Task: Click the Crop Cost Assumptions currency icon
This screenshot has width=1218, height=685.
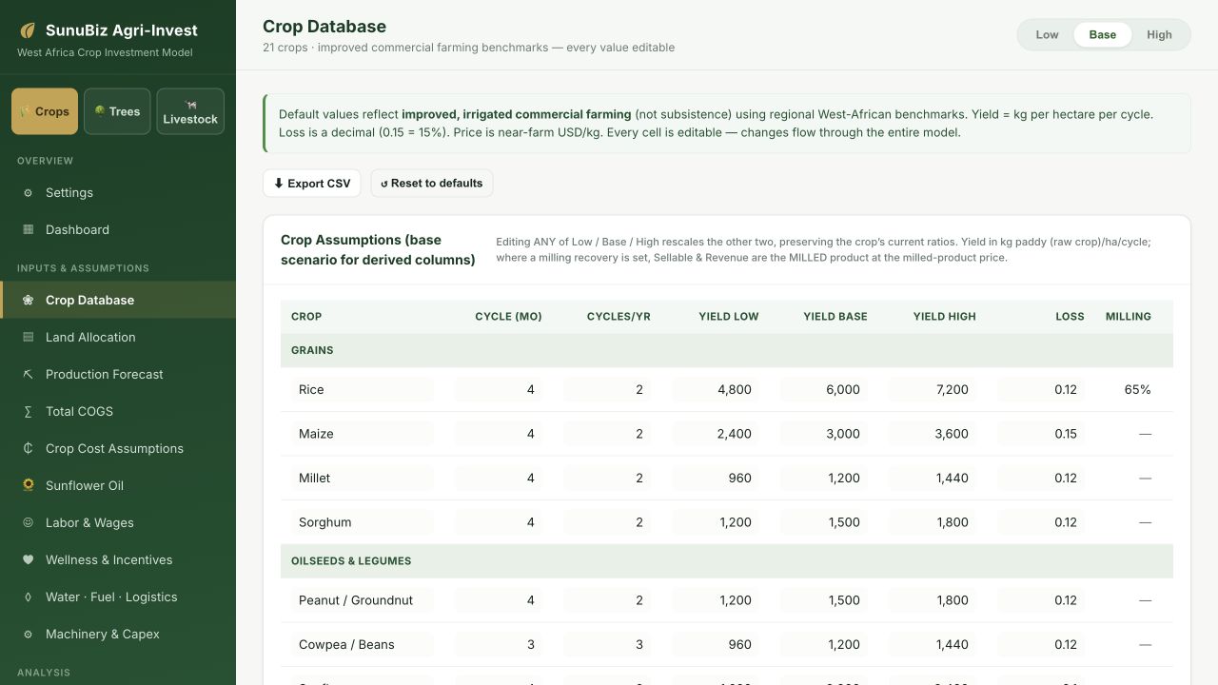Action: pos(28,449)
